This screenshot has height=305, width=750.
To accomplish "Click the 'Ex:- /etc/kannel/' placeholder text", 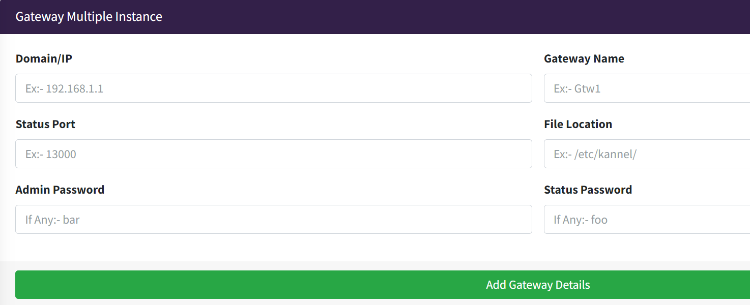I will [595, 154].
